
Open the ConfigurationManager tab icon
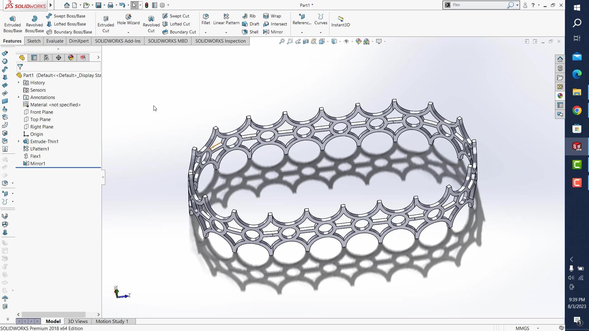tap(46, 58)
